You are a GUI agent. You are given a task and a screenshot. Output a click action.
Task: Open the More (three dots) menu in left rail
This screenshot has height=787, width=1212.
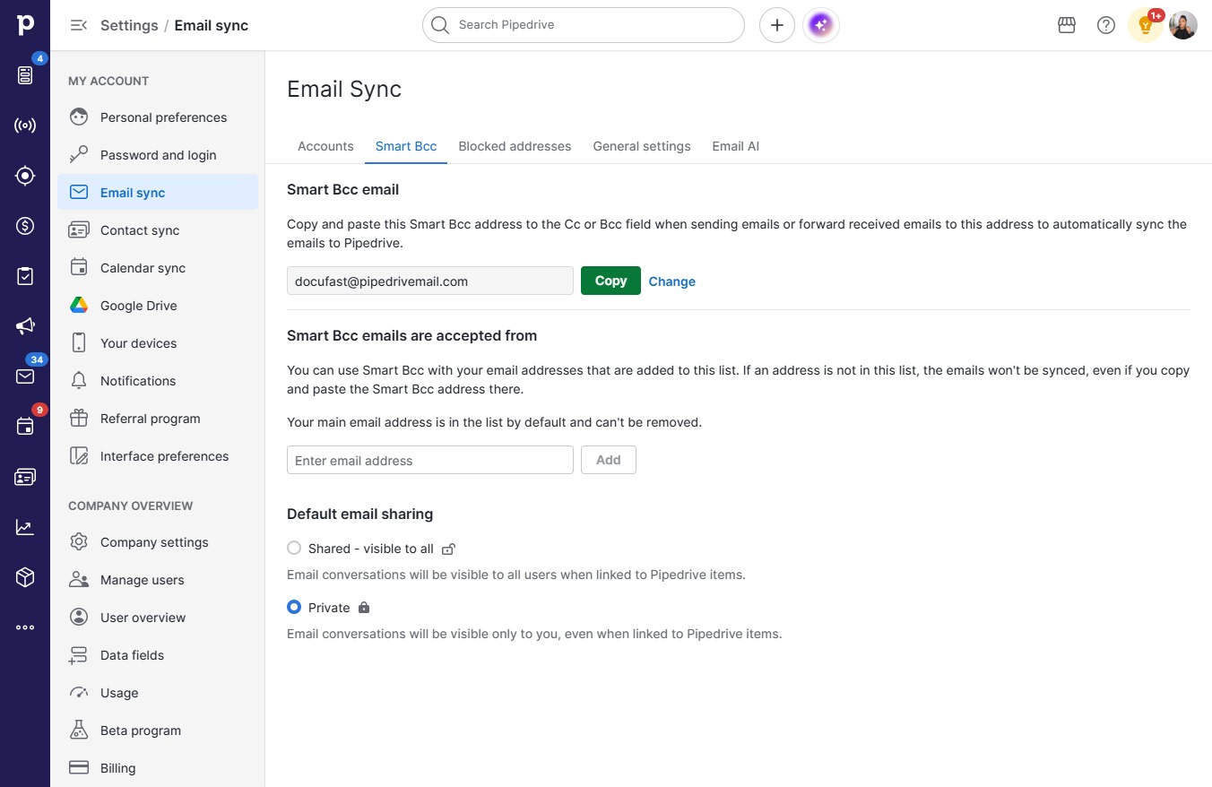pyautogui.click(x=25, y=627)
